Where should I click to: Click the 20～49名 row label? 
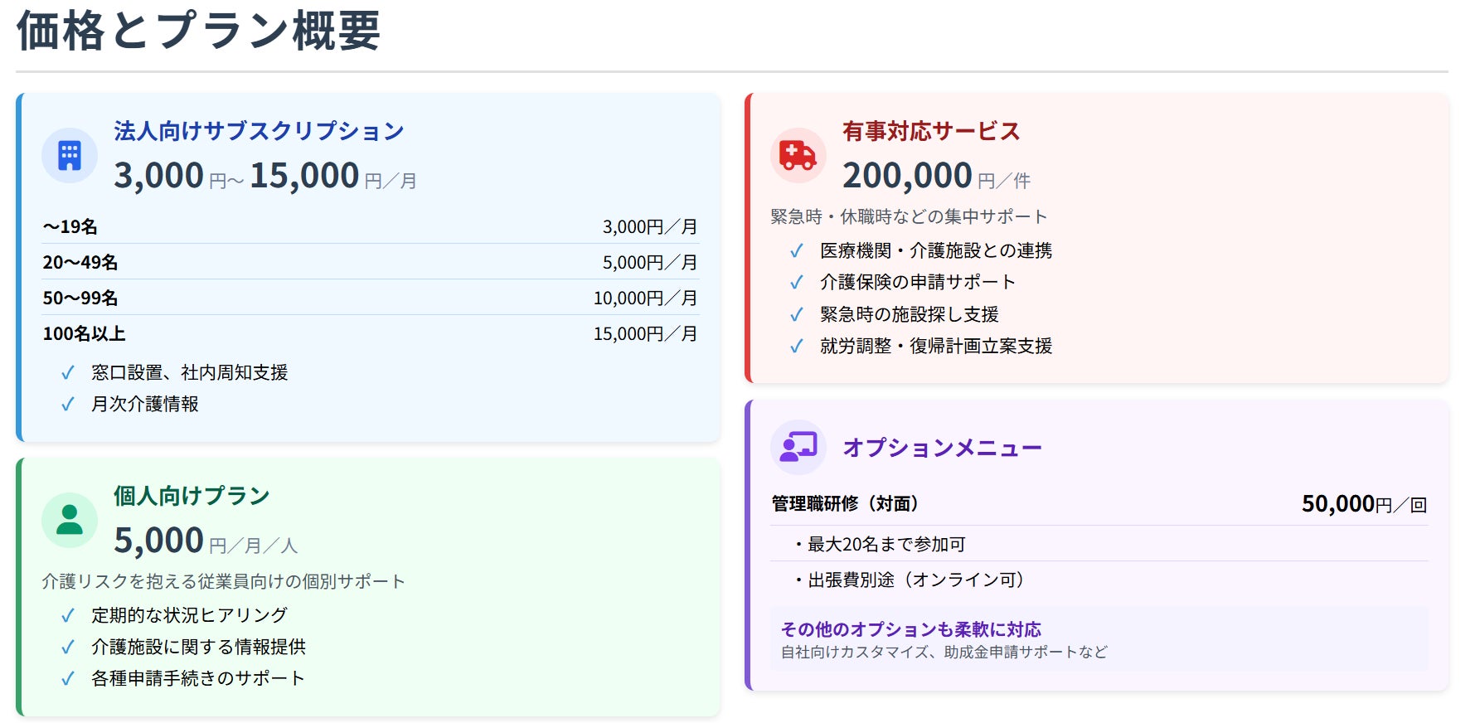pyautogui.click(x=80, y=262)
